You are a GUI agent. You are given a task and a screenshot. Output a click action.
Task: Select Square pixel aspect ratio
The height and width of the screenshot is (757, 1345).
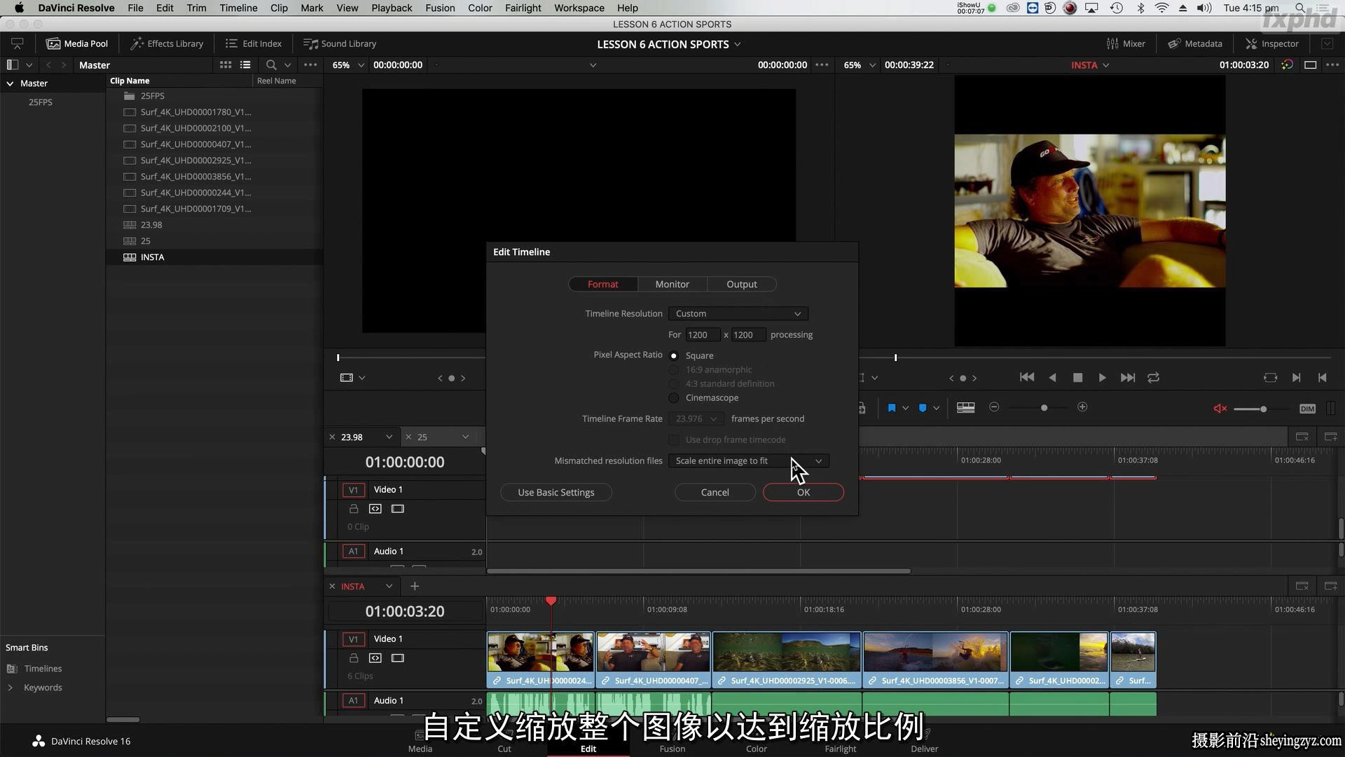tap(674, 356)
